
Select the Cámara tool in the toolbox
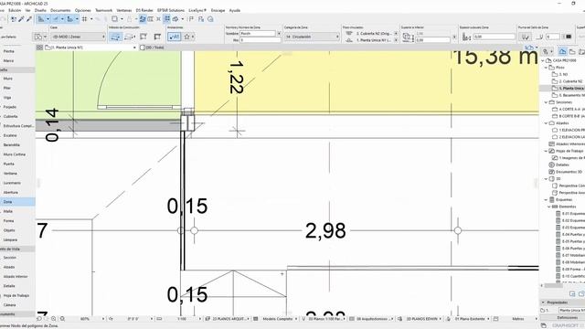9,305
